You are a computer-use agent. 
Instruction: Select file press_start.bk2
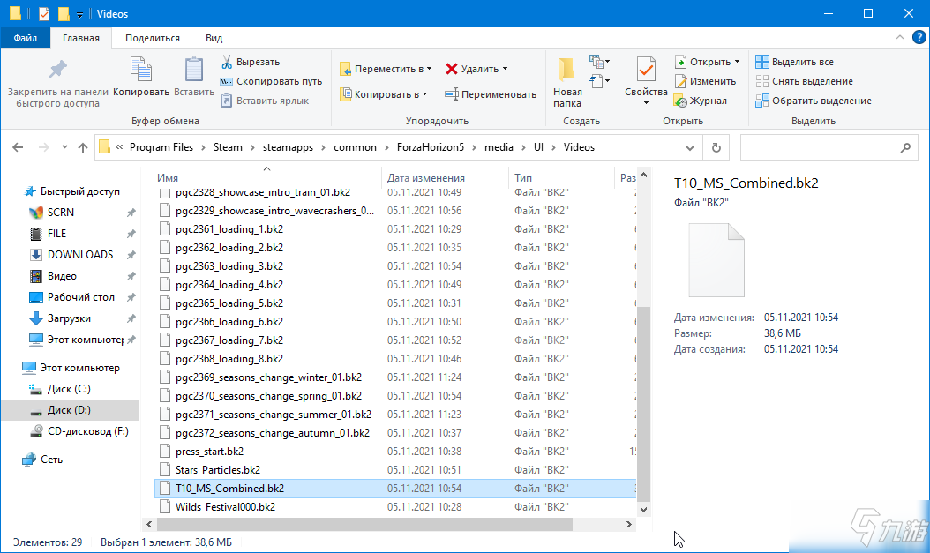(209, 452)
